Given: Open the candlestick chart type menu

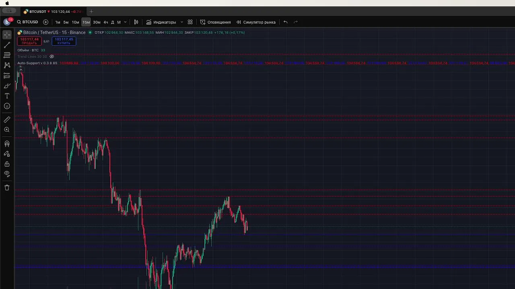Looking at the screenshot, I should pyautogui.click(x=136, y=22).
